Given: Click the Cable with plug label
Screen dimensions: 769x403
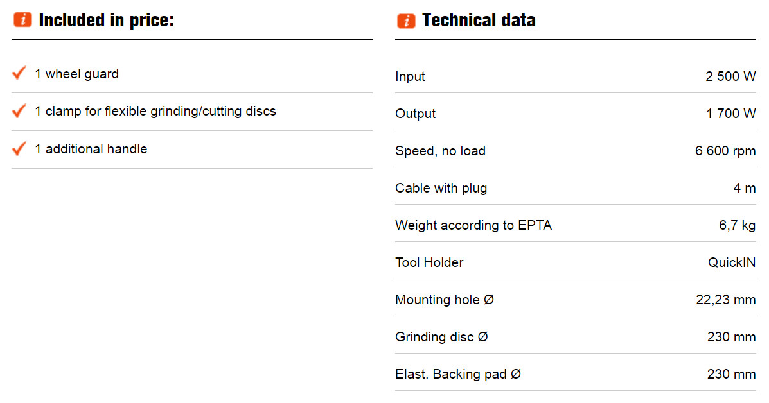Looking at the screenshot, I should (441, 188).
